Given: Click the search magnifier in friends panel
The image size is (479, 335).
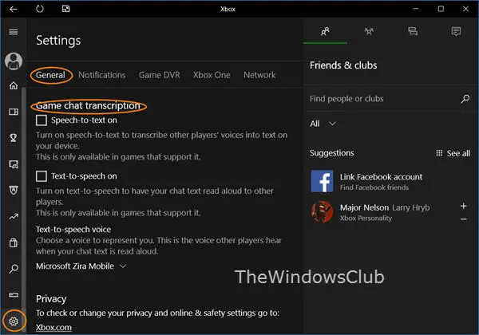Looking at the screenshot, I should pos(465,99).
